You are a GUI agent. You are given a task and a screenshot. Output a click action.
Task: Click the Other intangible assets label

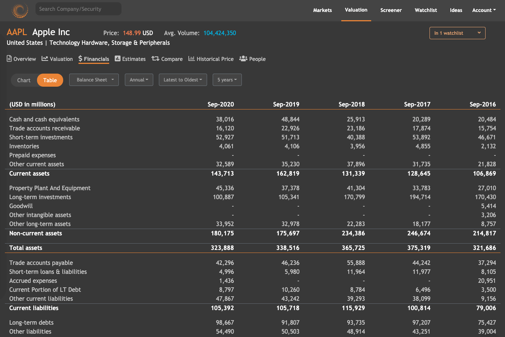[x=40, y=215]
